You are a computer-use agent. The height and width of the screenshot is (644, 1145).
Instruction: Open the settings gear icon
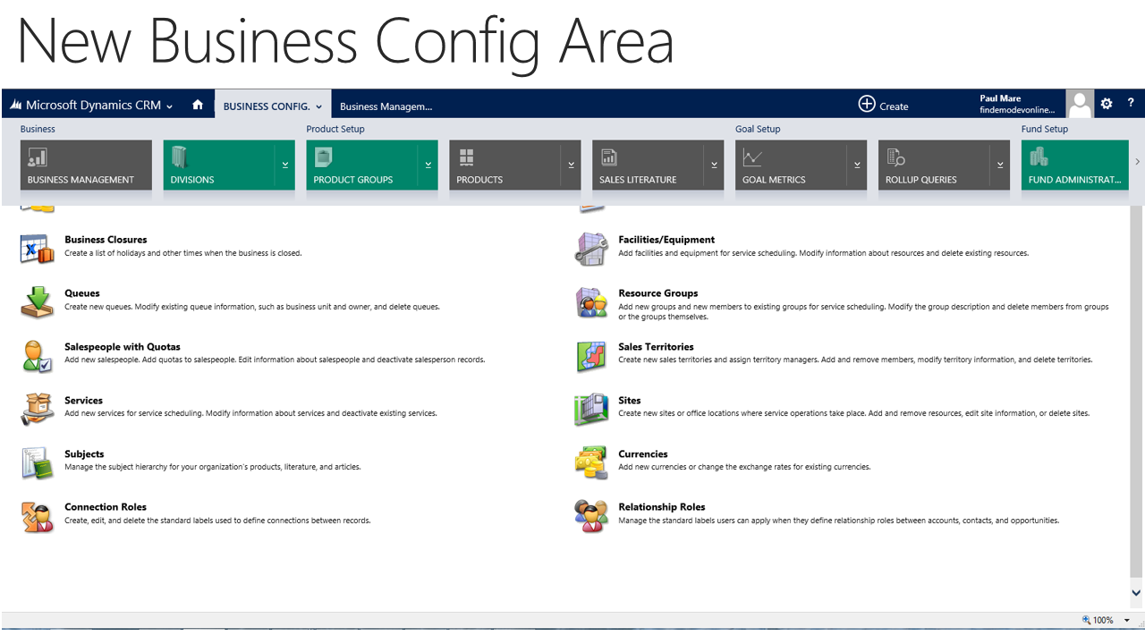1107,104
